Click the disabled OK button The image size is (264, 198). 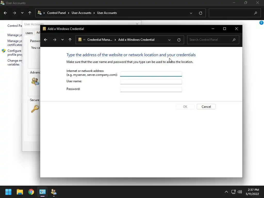[x=185, y=106]
